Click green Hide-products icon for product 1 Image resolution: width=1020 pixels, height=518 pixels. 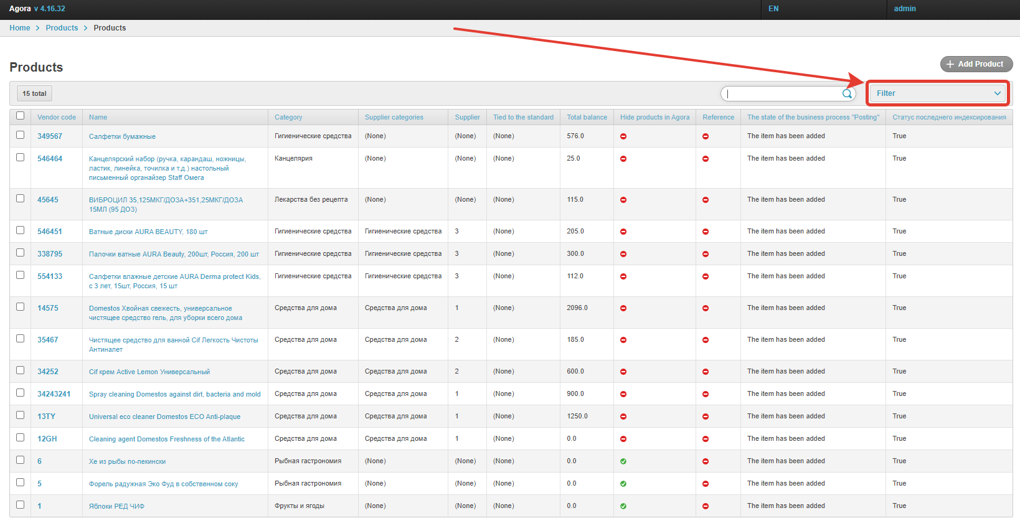click(623, 506)
